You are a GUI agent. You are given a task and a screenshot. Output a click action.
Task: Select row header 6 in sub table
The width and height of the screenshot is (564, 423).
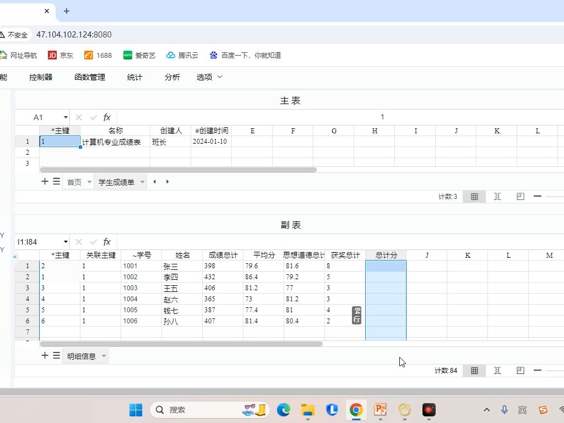(x=28, y=321)
